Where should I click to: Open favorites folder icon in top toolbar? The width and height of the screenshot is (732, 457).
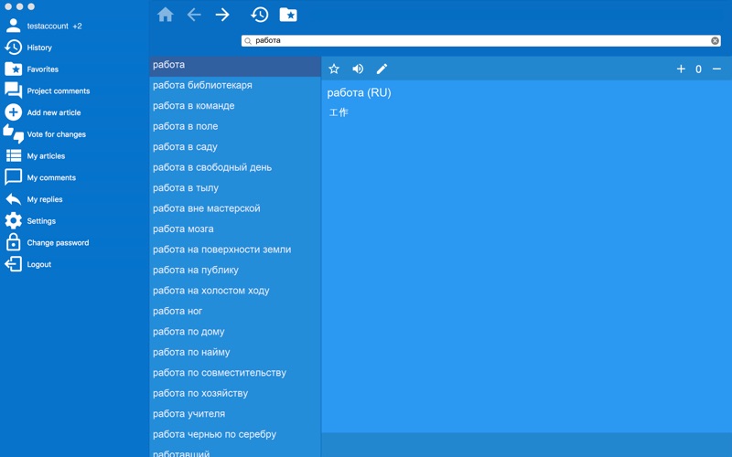pos(288,15)
